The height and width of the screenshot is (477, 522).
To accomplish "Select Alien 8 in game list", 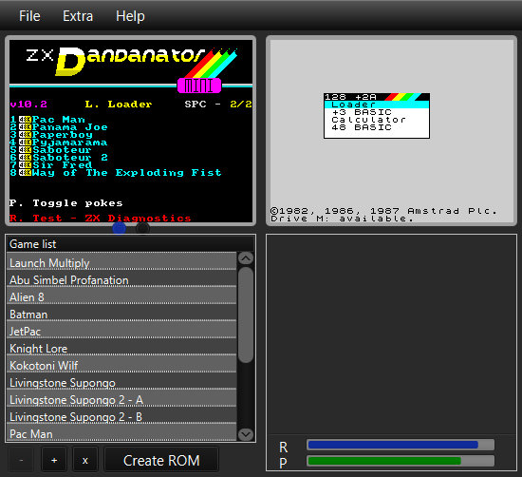I will point(121,296).
